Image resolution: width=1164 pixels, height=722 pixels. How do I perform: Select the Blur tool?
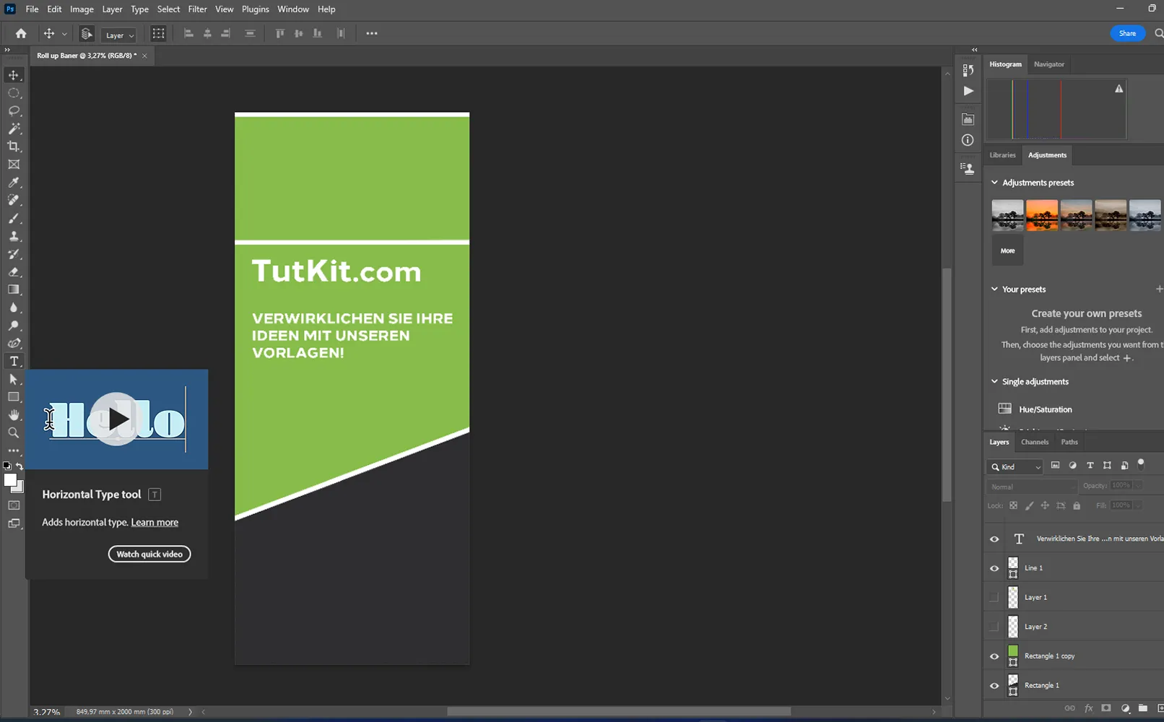click(x=14, y=308)
